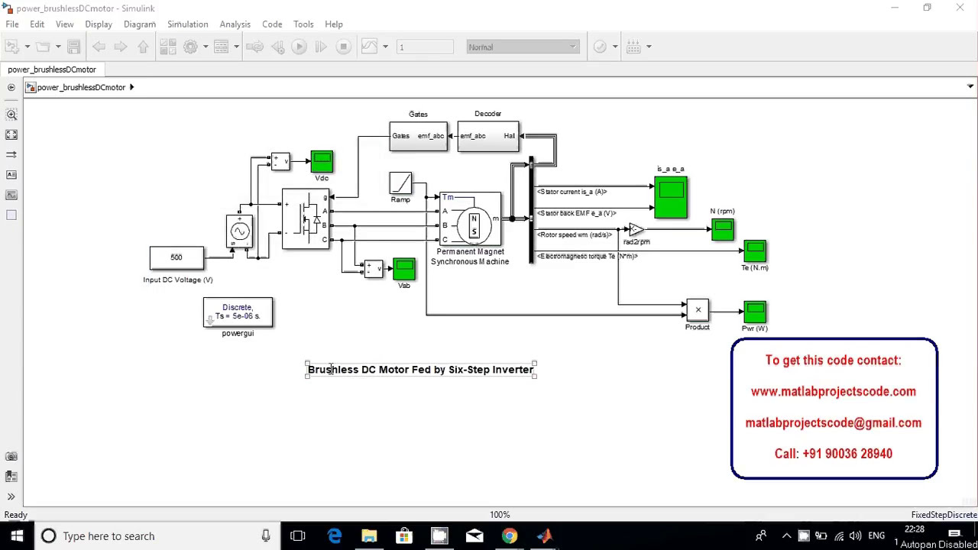This screenshot has height=550, width=978.
Task: Click the Build Model toolbar icon
Action: click(x=633, y=47)
